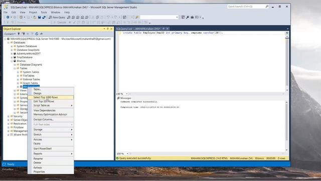The image size is (321, 181).
Task: Open the results pane zoom 100% dropdown
Action: coord(127,154)
